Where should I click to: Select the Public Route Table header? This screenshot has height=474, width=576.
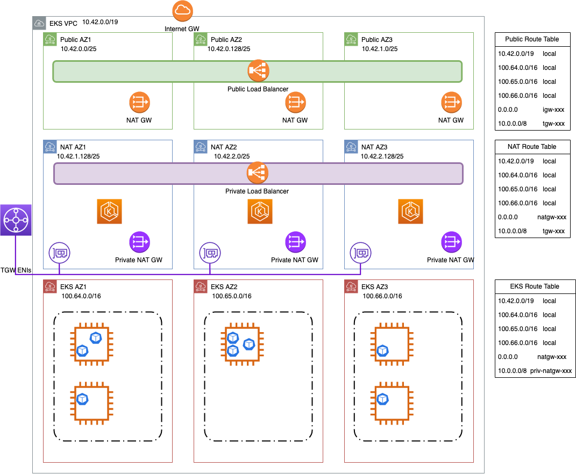(532, 39)
